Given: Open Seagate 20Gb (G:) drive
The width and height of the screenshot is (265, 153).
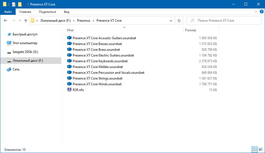Looking at the screenshot, I should [25, 52].
